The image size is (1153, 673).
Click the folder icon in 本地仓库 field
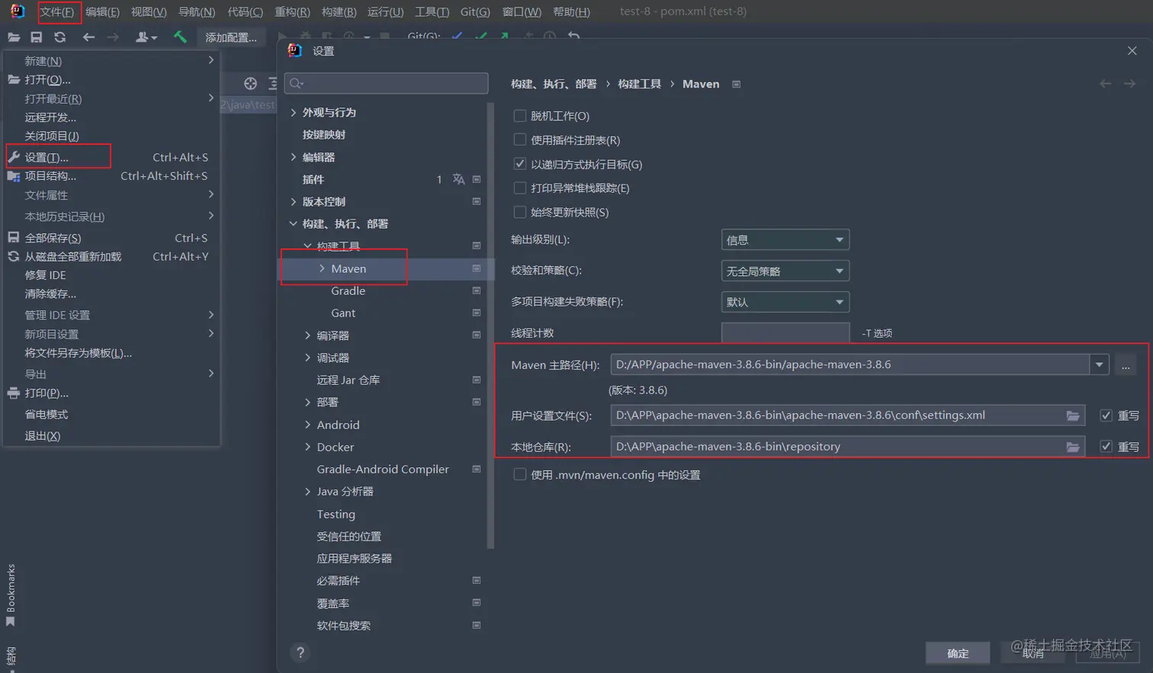pos(1073,447)
